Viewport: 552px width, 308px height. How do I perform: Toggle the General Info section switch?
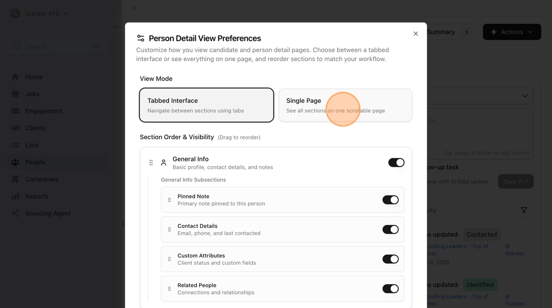click(396, 163)
